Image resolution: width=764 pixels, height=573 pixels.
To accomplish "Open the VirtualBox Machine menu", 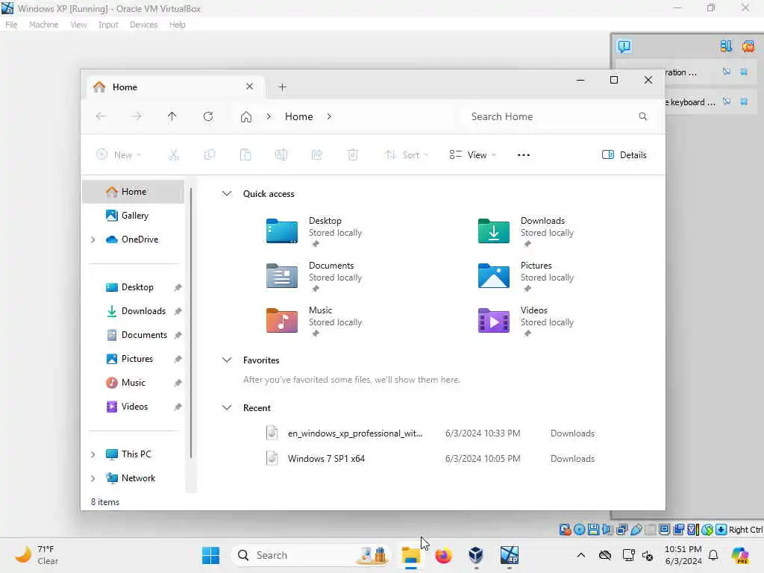I will 43,25.
